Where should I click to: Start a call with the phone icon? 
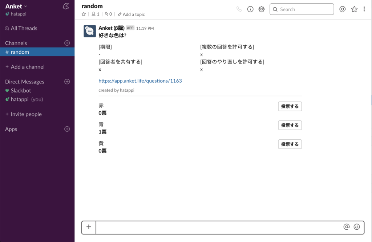click(239, 9)
